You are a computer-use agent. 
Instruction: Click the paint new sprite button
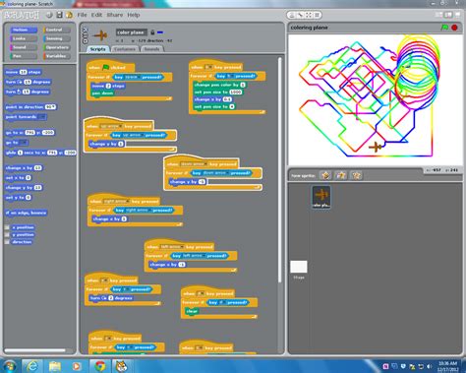[325, 175]
